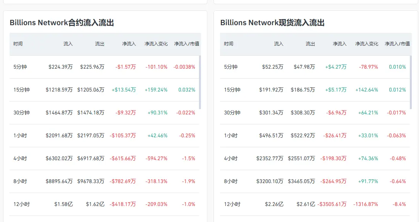Select futures net inflow -$105.37万
The width and height of the screenshot is (419, 222).
click(123, 136)
